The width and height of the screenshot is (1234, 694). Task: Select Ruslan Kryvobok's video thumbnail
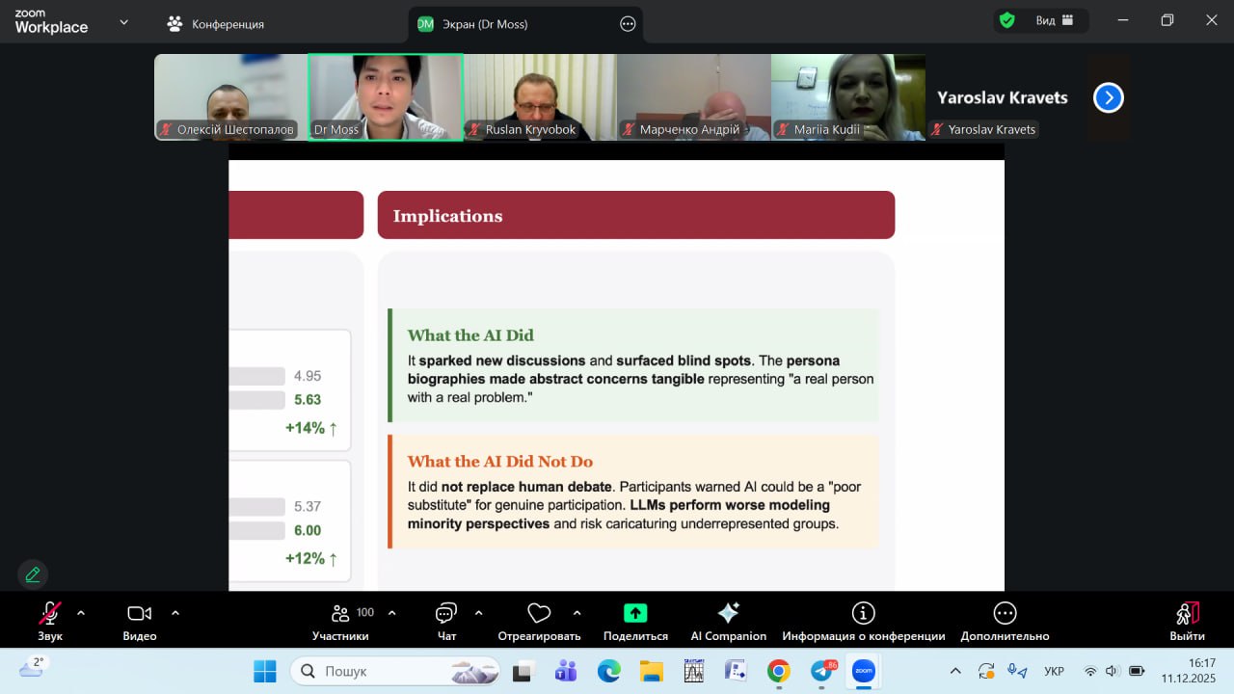(x=540, y=97)
